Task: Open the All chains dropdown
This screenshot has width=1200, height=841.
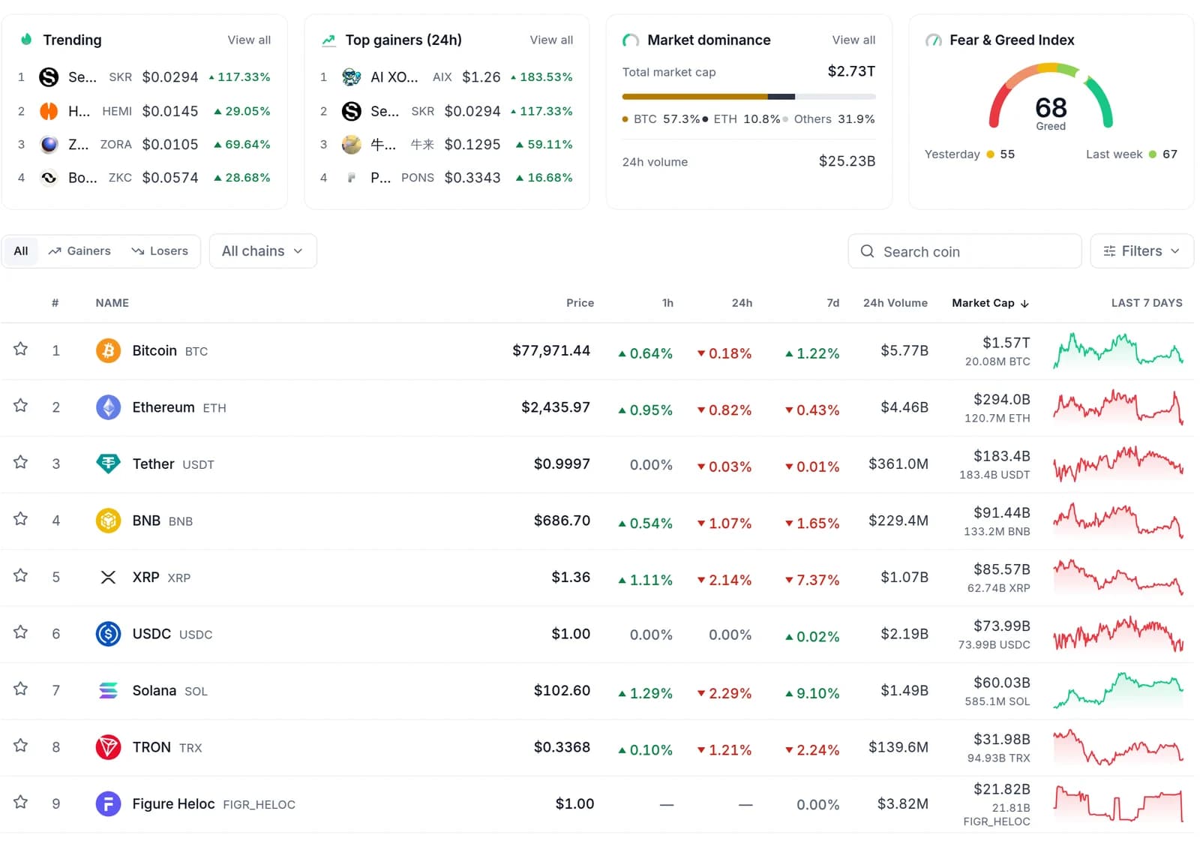Action: point(262,251)
